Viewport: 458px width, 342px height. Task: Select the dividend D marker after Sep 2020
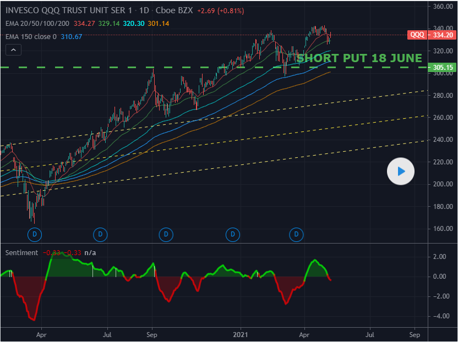(x=166, y=235)
